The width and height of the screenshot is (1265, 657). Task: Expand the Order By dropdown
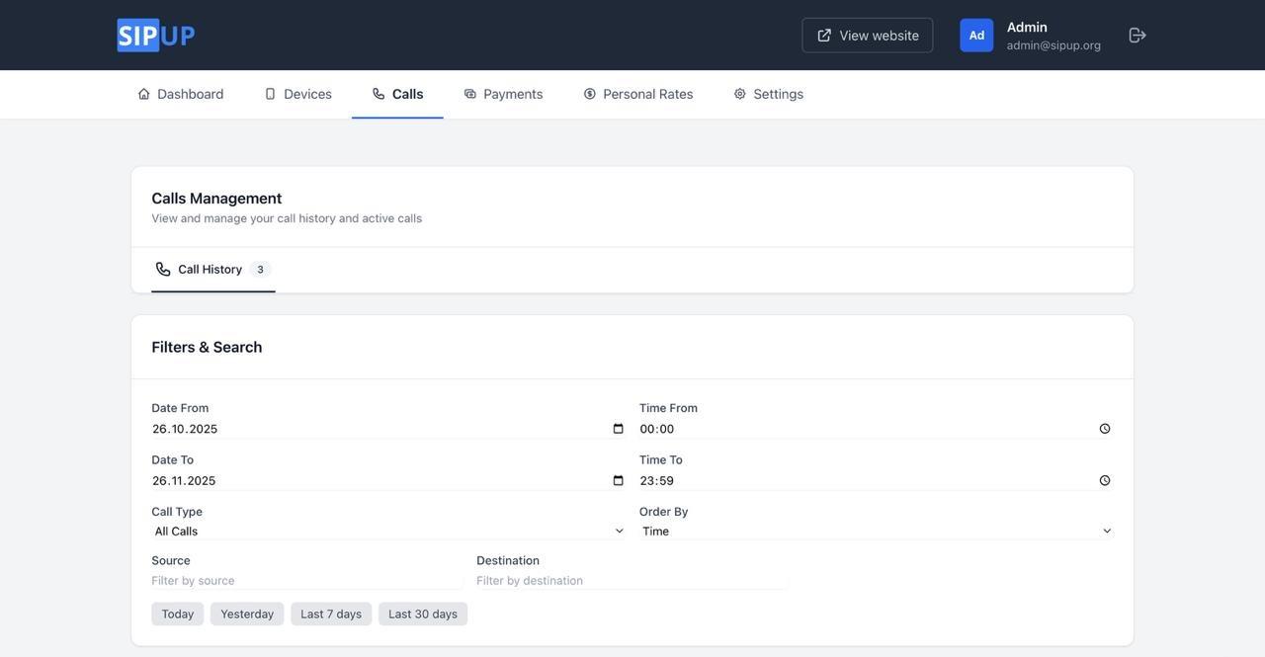click(x=876, y=532)
